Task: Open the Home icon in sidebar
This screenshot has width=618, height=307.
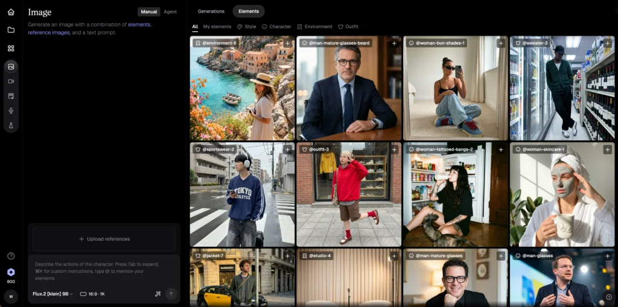Action: tap(11, 12)
